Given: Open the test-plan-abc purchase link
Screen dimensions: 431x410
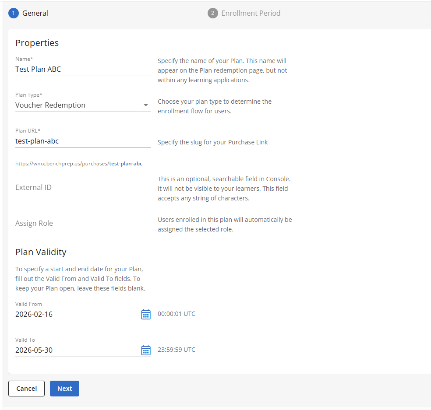Looking at the screenshot, I should pos(126,164).
